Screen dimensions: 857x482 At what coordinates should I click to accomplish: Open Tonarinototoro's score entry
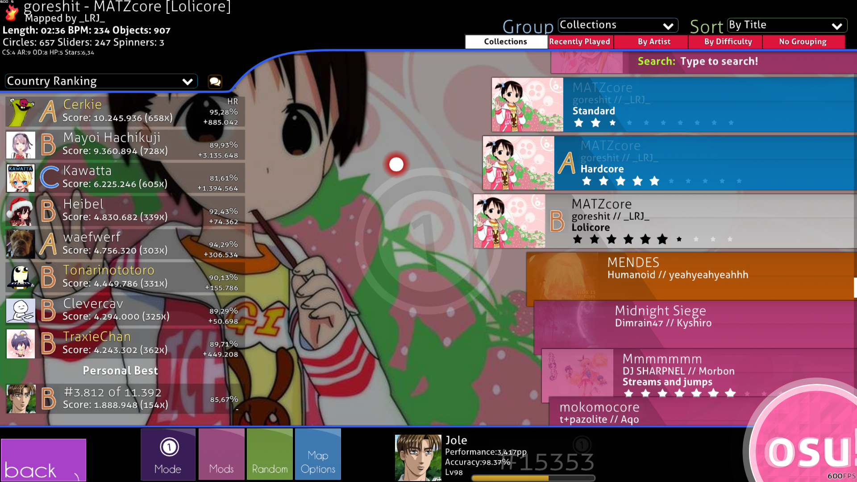pyautogui.click(x=125, y=277)
